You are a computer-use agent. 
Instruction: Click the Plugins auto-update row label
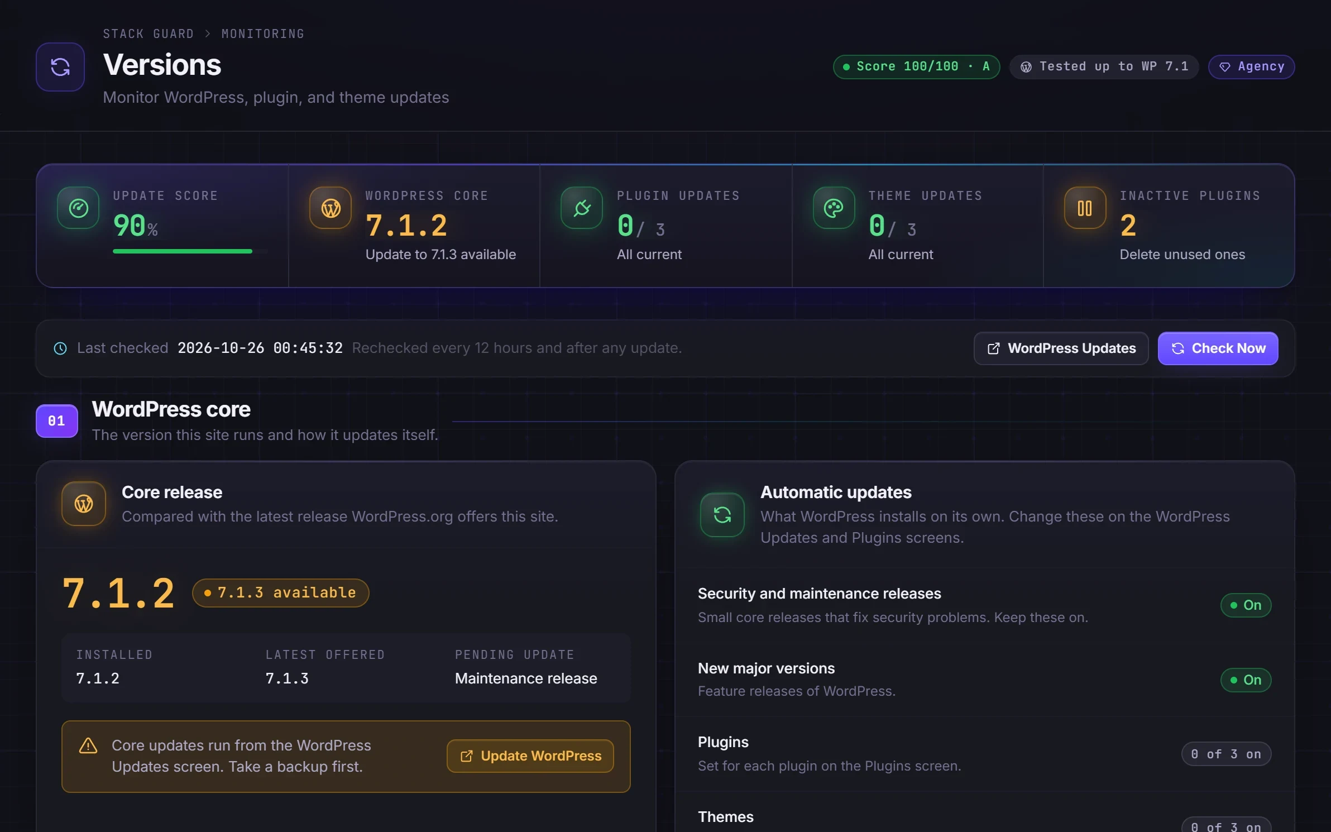point(723,742)
